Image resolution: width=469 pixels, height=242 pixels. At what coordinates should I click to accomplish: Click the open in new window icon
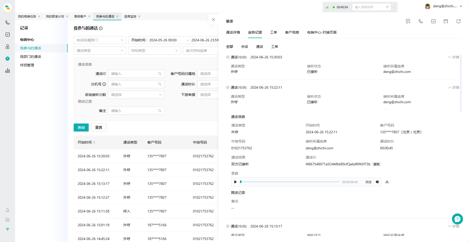[458, 21]
